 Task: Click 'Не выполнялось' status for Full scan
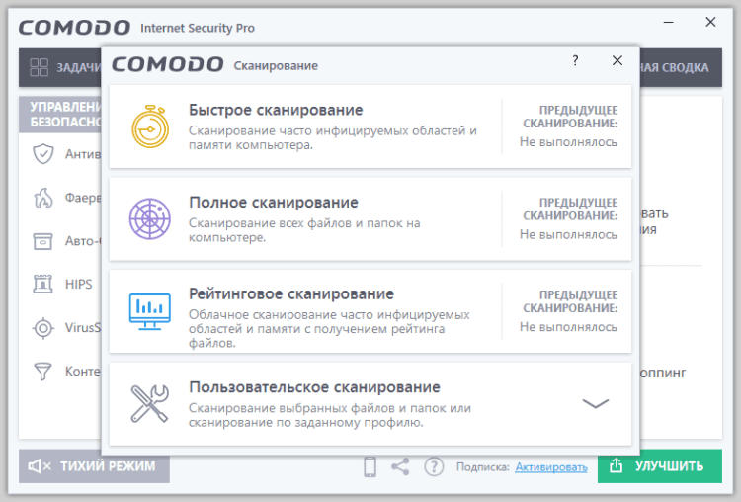(568, 234)
